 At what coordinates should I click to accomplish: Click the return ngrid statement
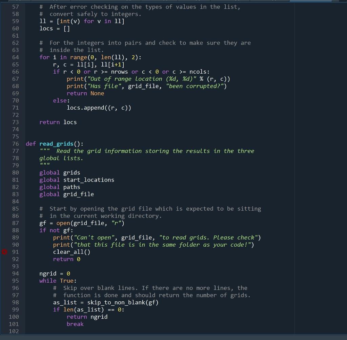click(87, 317)
